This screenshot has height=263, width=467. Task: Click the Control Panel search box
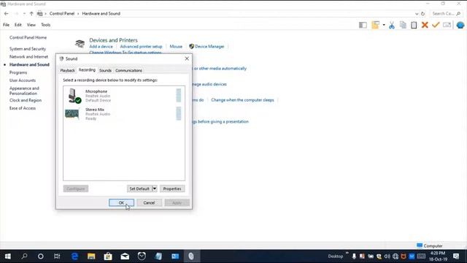pos(446,13)
